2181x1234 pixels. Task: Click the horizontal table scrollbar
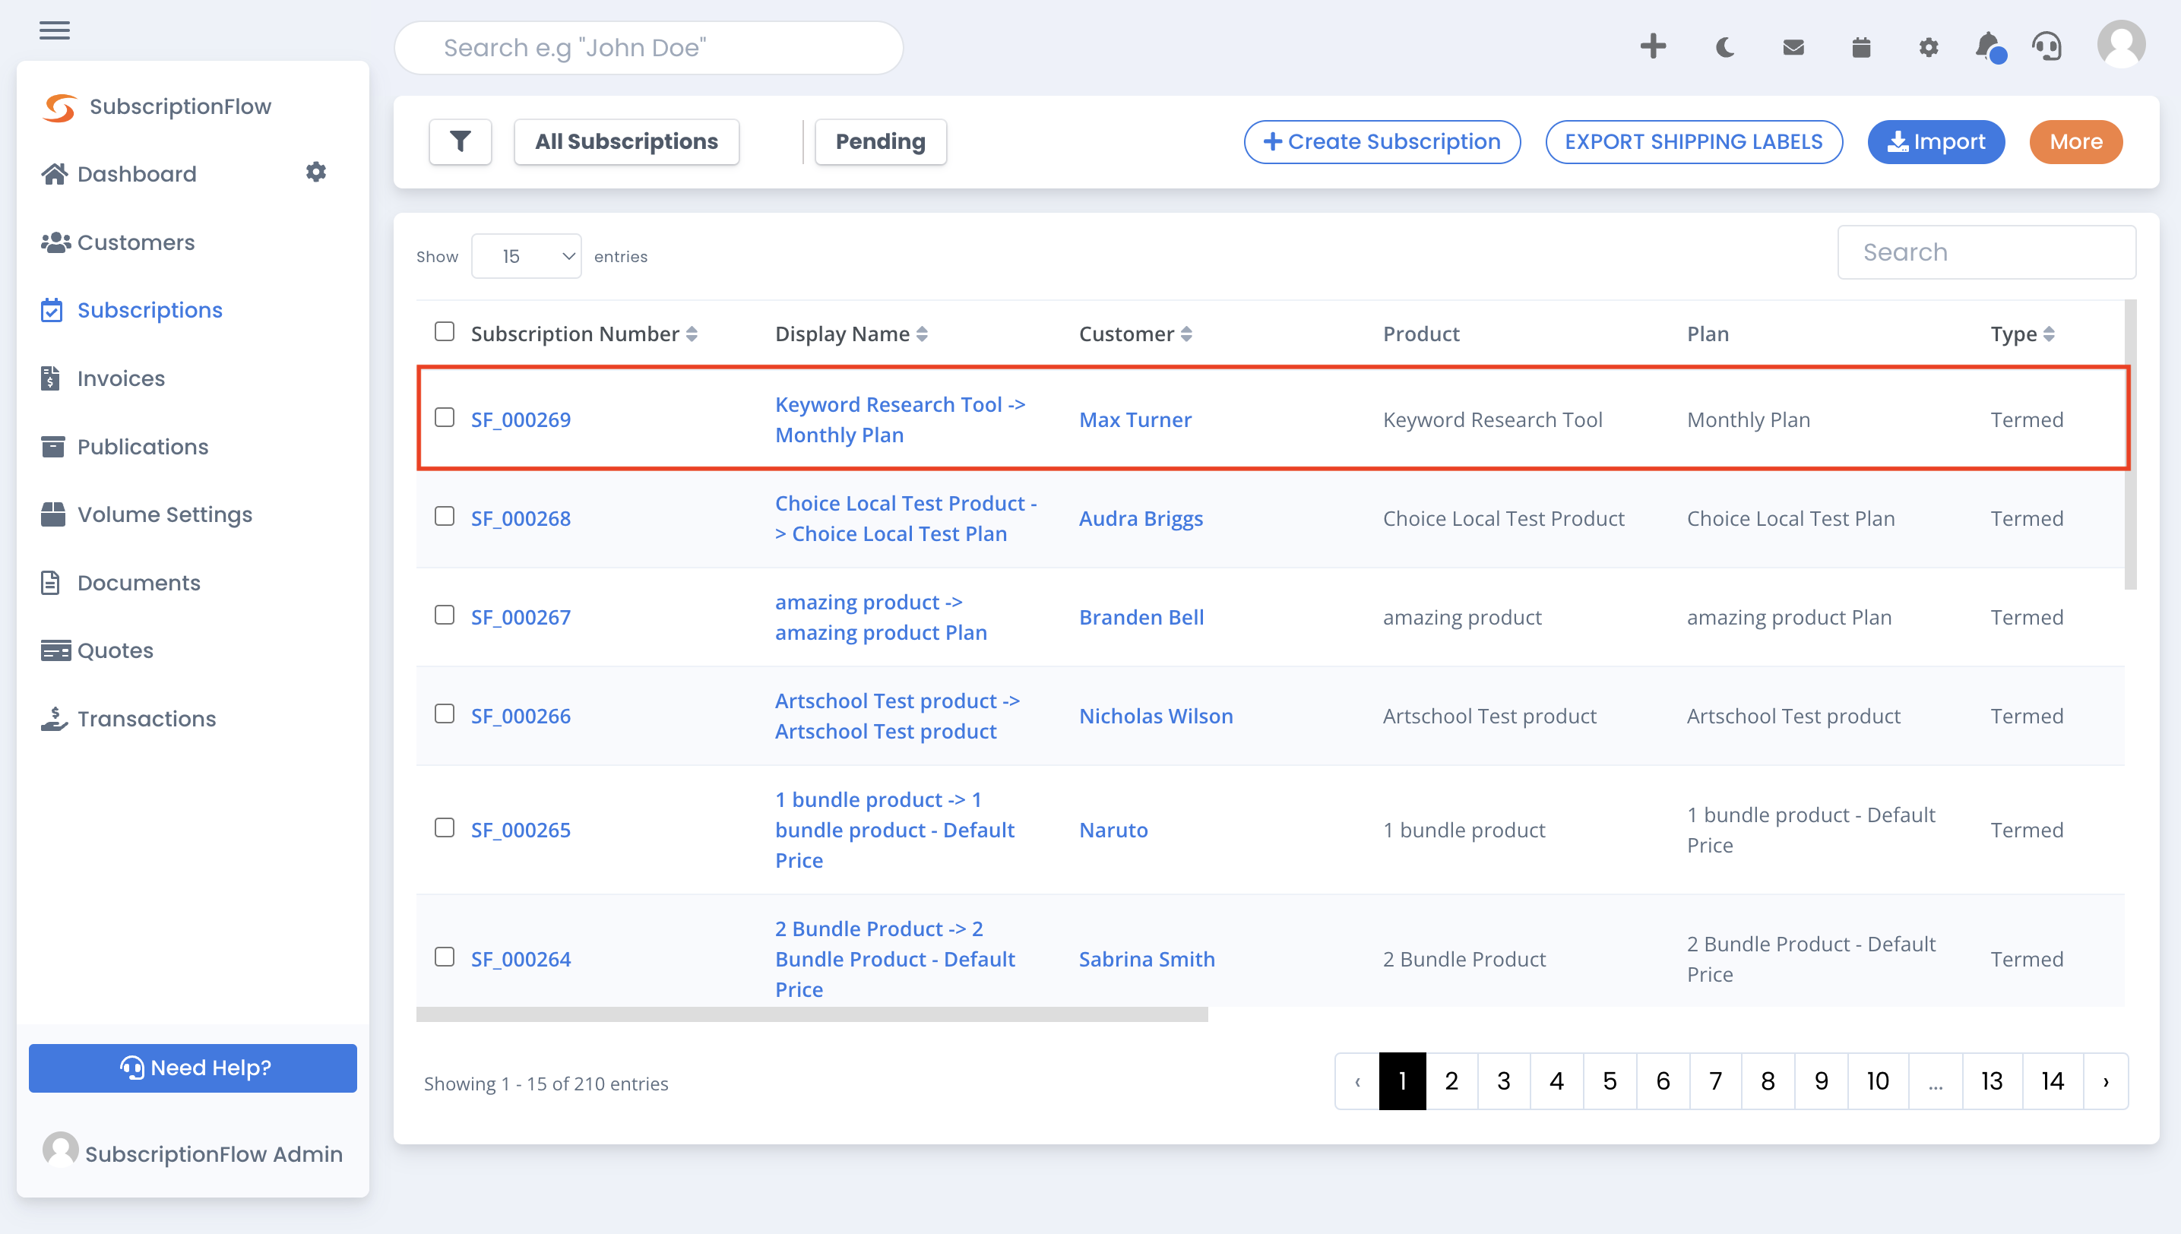pyautogui.click(x=811, y=1014)
